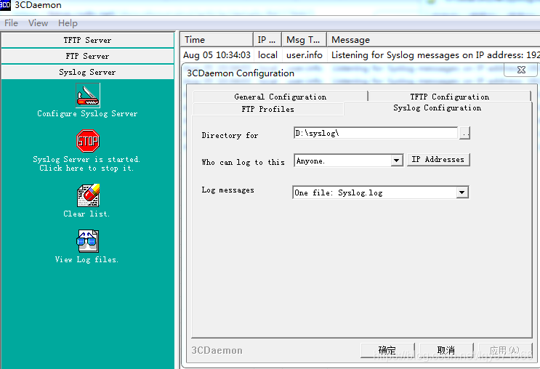The width and height of the screenshot is (540, 369).
Task: Open the Configure Syslog Server icon
Action: pos(88,95)
